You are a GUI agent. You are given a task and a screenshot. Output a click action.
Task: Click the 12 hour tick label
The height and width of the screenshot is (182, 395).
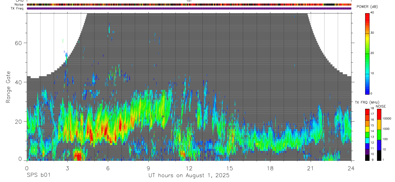coord(189,168)
